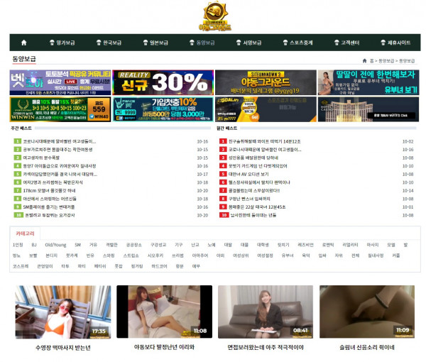The width and height of the screenshot is (426, 362).
Task: Click the site logo at the top
Action: tap(212, 16)
